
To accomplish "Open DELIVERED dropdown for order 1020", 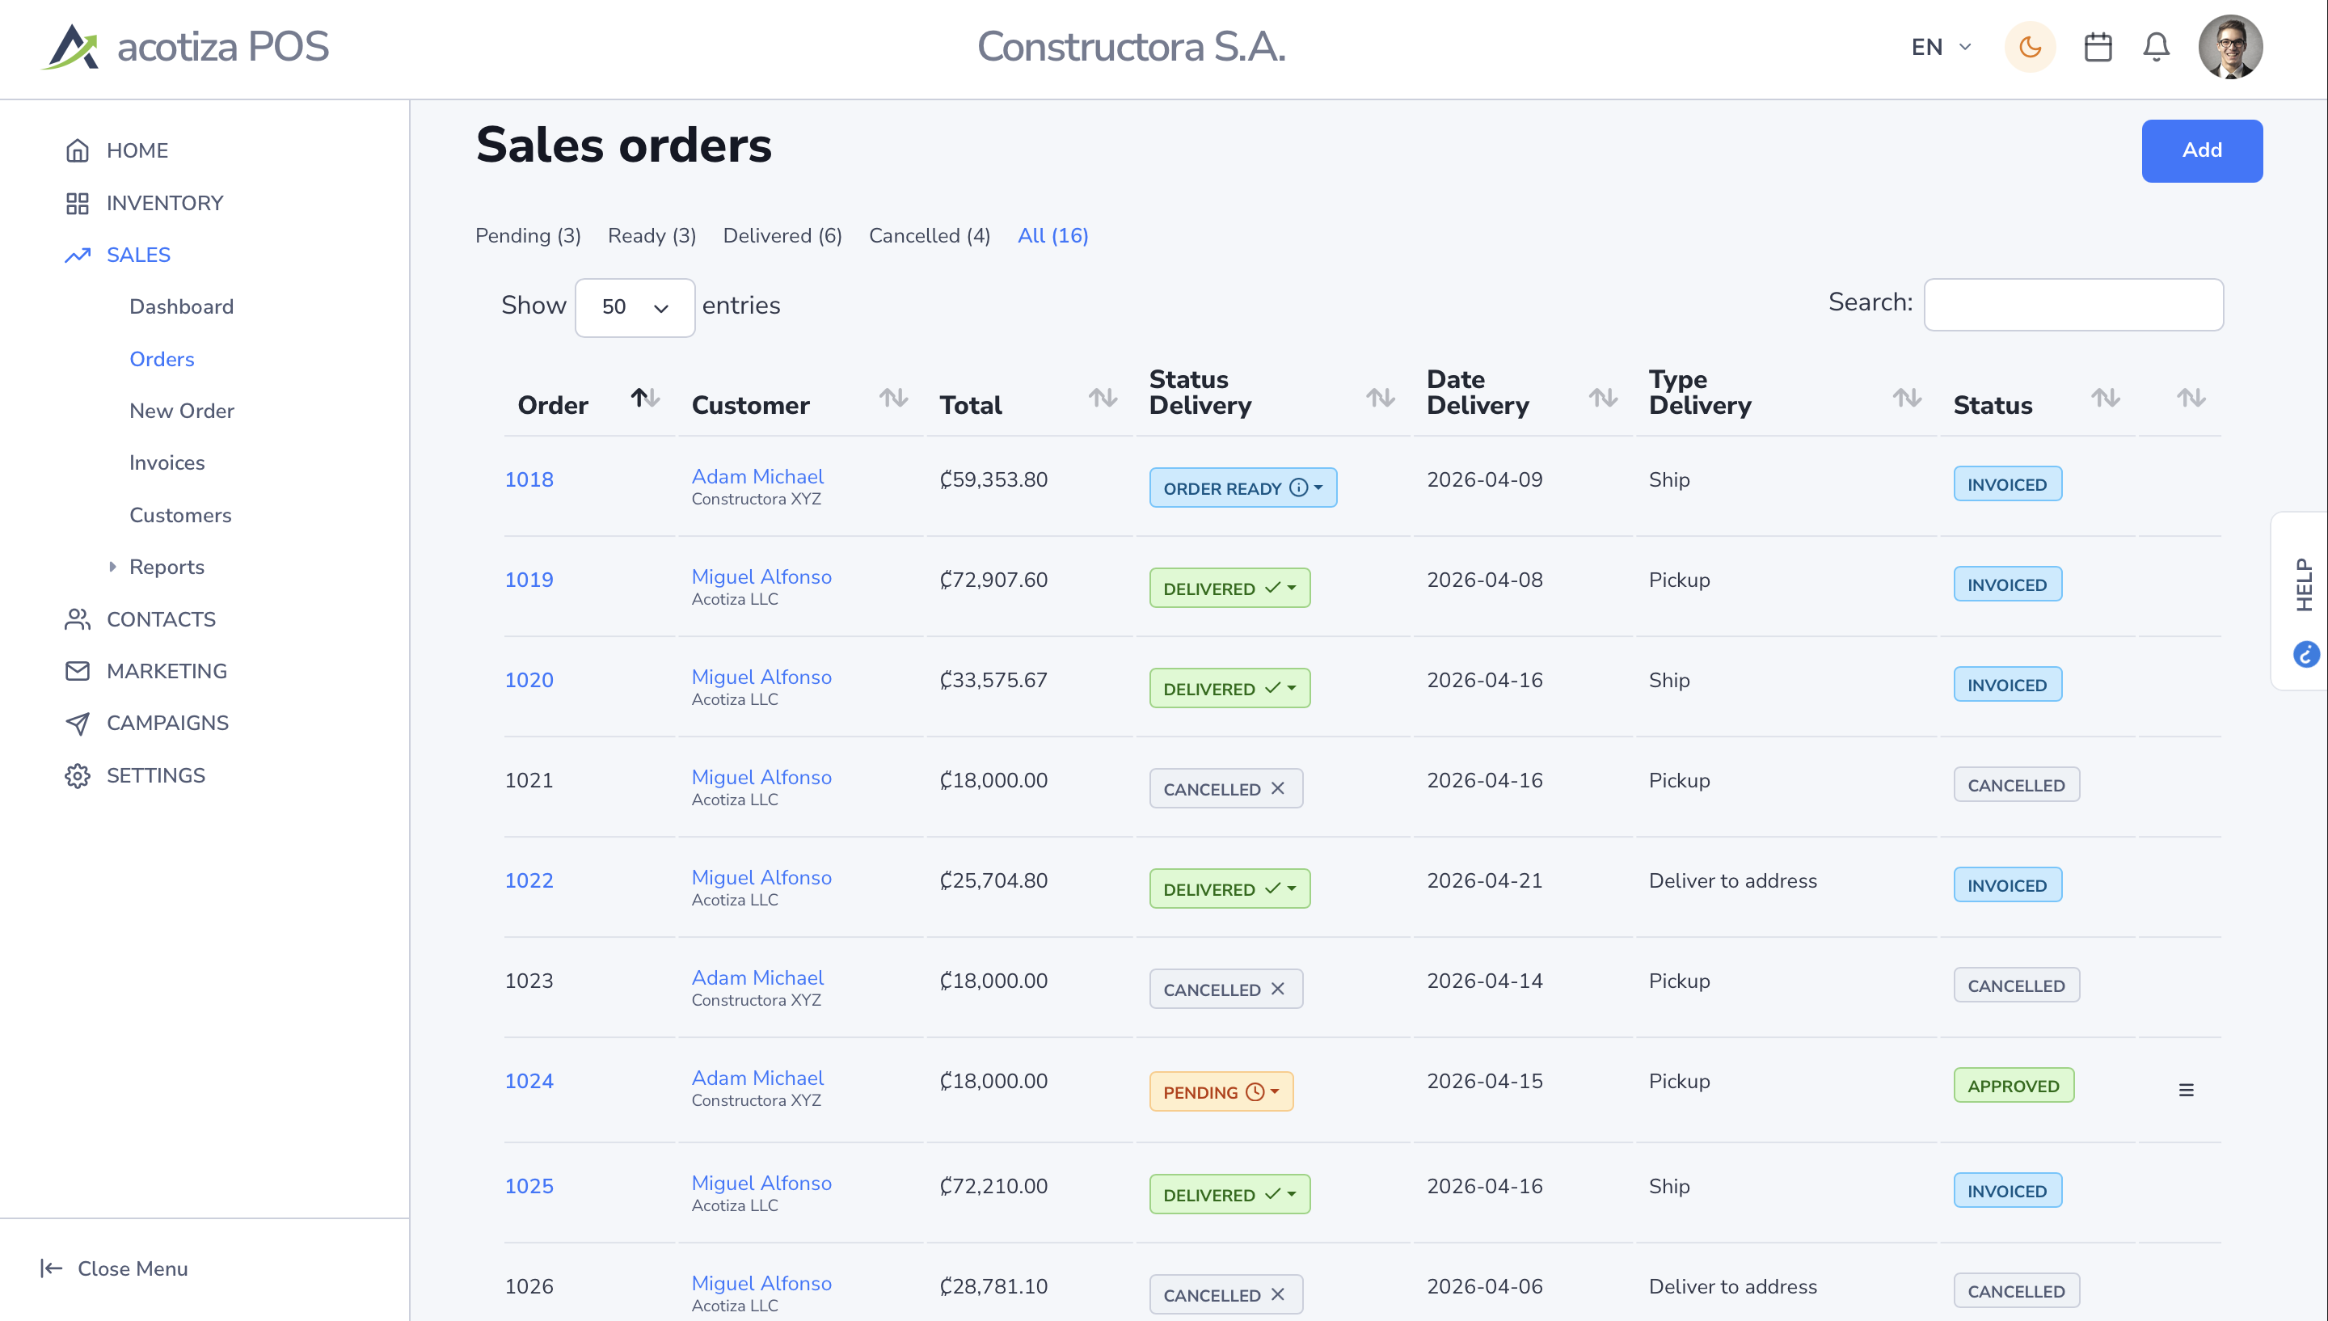I will (x=1229, y=688).
